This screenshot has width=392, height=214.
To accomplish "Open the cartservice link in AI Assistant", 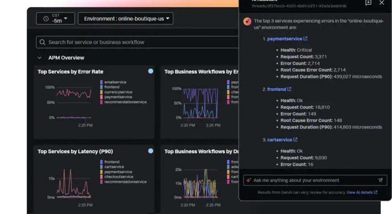I will 279,140.
